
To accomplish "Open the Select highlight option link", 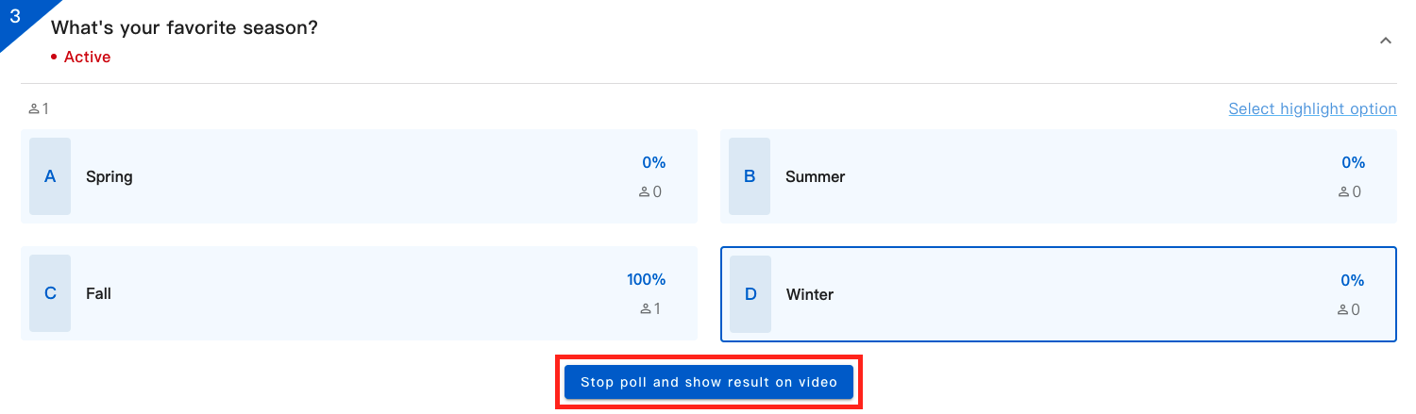I will click(1312, 108).
